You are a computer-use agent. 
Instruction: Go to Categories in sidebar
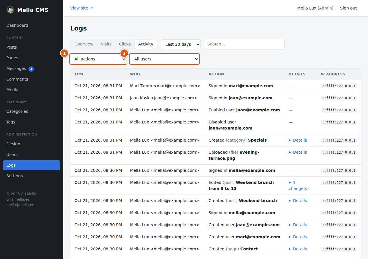point(32,111)
